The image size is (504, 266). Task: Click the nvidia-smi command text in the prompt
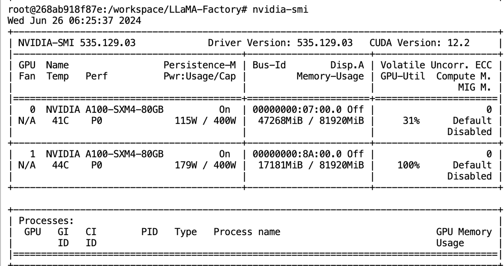coord(280,10)
